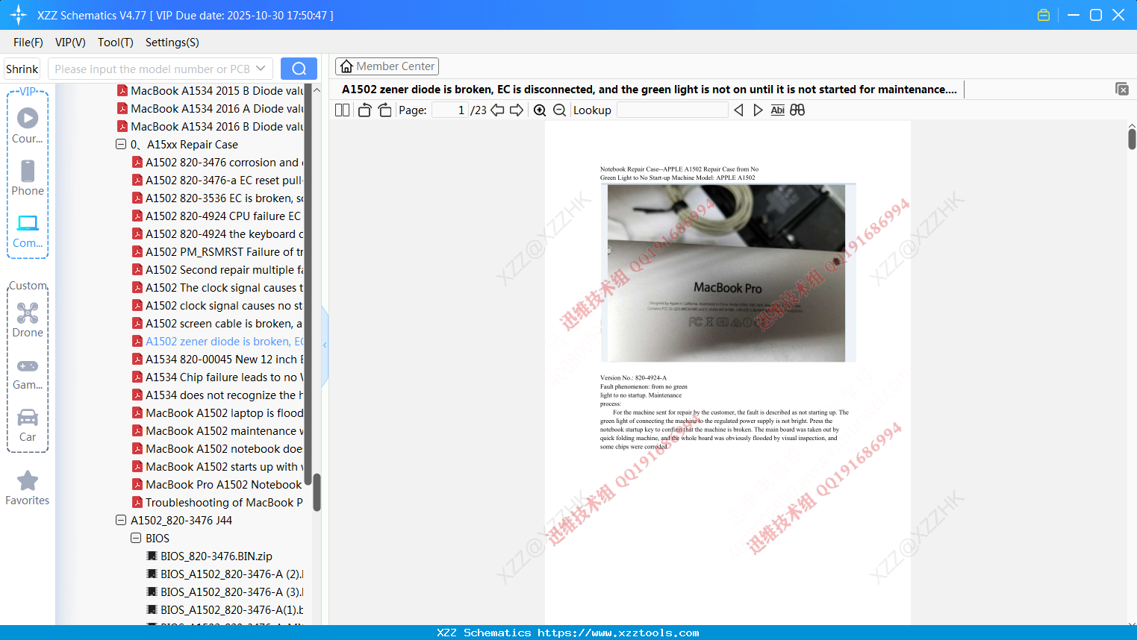Select the Computer category in sidebar

(x=28, y=230)
